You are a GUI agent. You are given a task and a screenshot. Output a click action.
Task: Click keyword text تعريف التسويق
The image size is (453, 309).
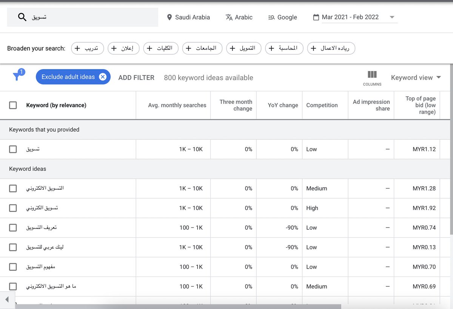click(42, 228)
